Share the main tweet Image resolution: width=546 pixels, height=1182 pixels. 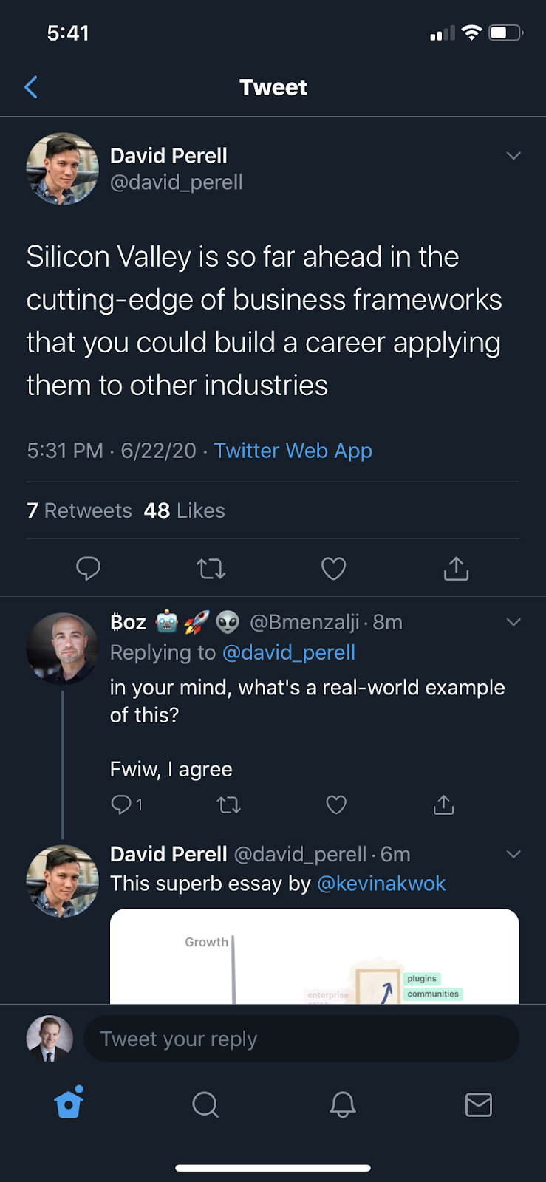pos(456,568)
